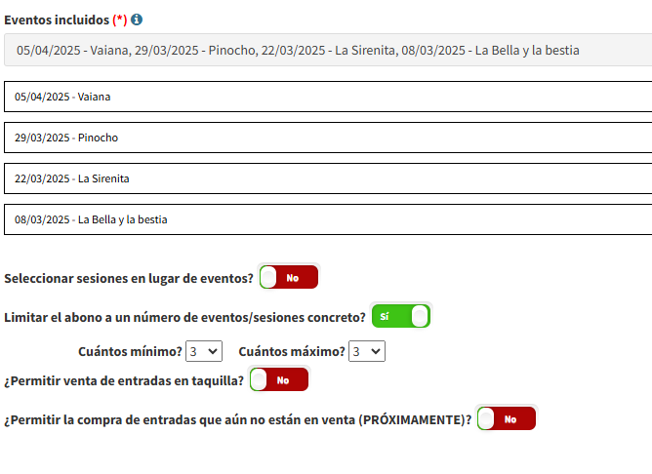Click the Seleccionar sesiones en lugar de eventos label
The width and height of the screenshot is (652, 474).
pos(129,278)
